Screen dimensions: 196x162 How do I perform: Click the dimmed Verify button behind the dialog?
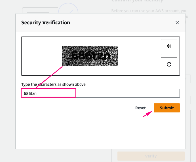[151, 156]
